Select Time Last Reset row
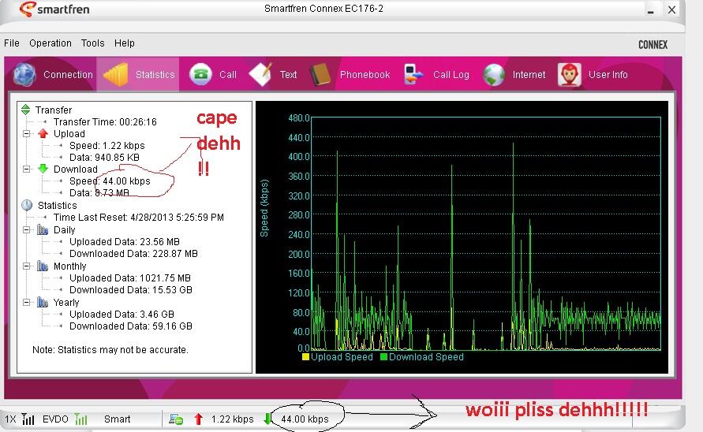The width and height of the screenshot is (703, 432). [139, 218]
